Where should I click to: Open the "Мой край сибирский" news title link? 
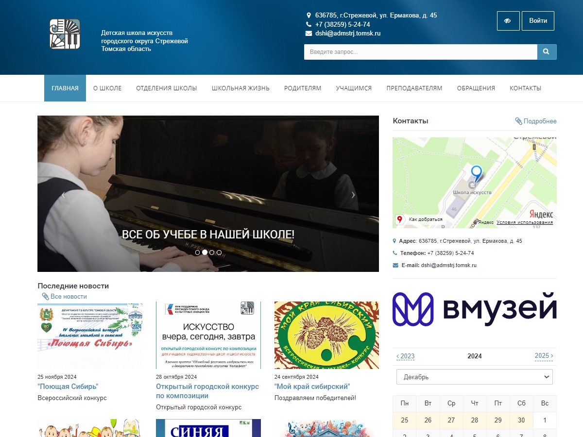[x=312, y=387]
